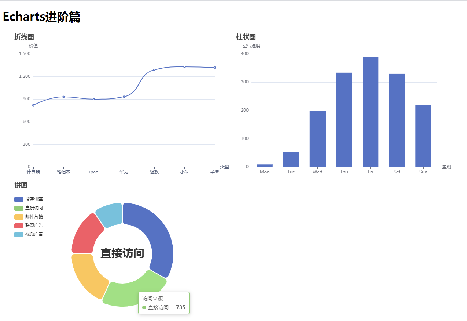The width and height of the screenshot is (467, 321).
Task: Click the green dot in the tooltip
Action: [x=144, y=307]
